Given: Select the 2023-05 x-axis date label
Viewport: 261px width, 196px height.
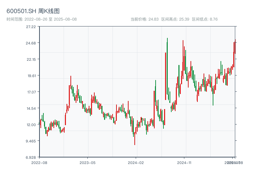Looking at the screenshot, I should pos(87,162).
